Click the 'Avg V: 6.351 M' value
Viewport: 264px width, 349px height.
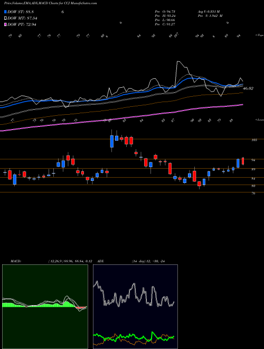(x=209, y=12)
